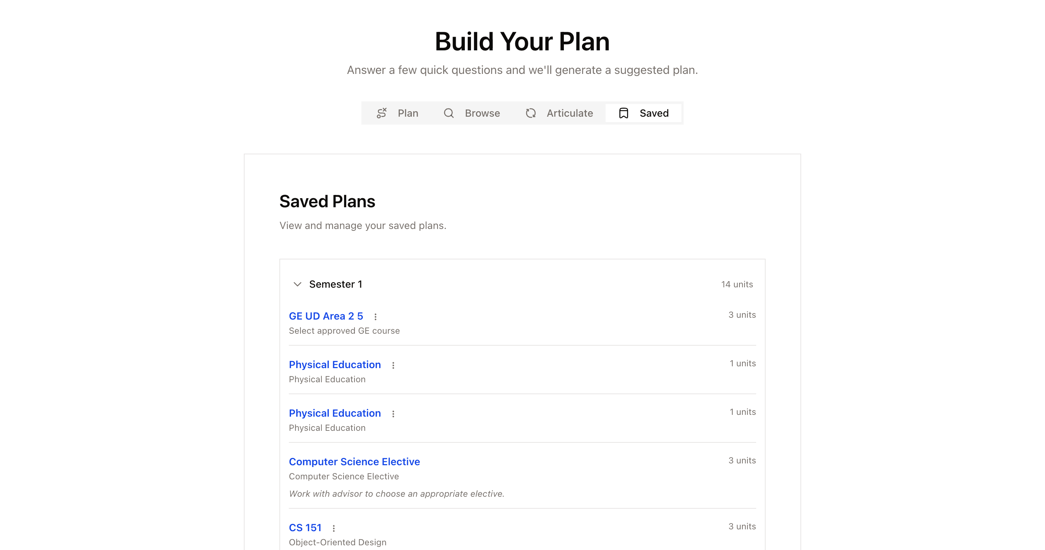
Task: Click the Browse magnifier icon
Action: pyautogui.click(x=448, y=113)
